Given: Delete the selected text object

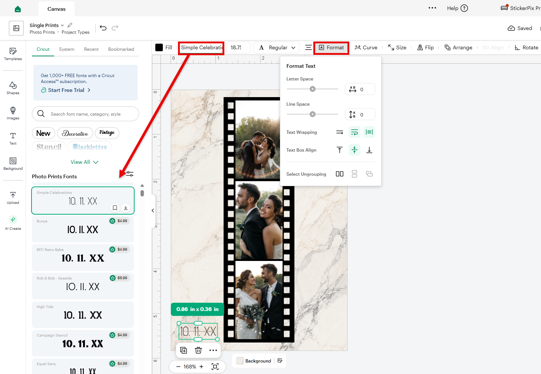Looking at the screenshot, I should pos(198,350).
